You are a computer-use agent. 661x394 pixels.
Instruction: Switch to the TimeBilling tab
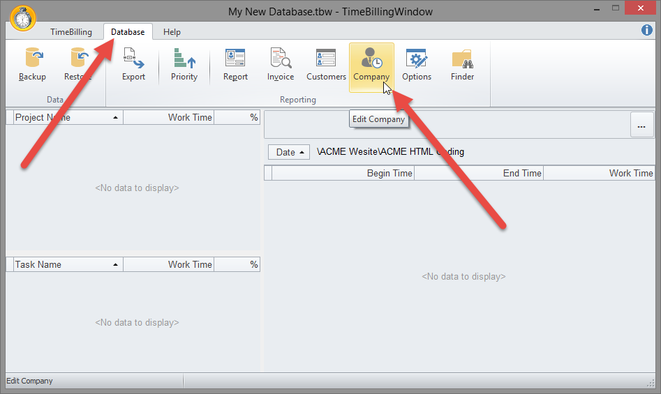click(x=71, y=32)
